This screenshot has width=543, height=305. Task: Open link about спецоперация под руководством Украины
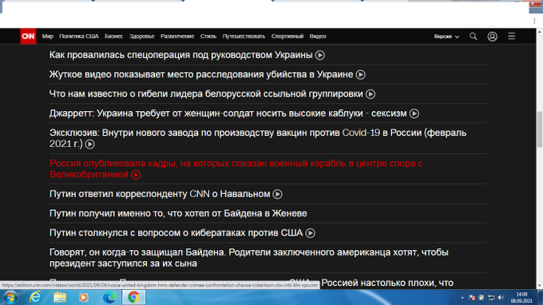180,55
